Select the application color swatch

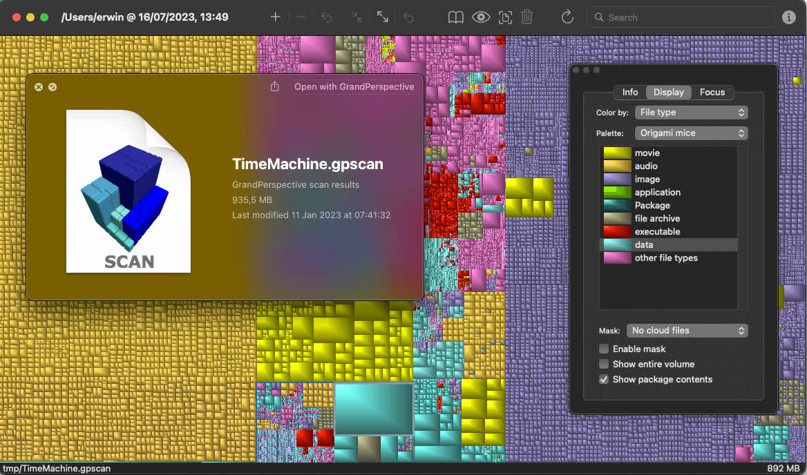tap(617, 192)
